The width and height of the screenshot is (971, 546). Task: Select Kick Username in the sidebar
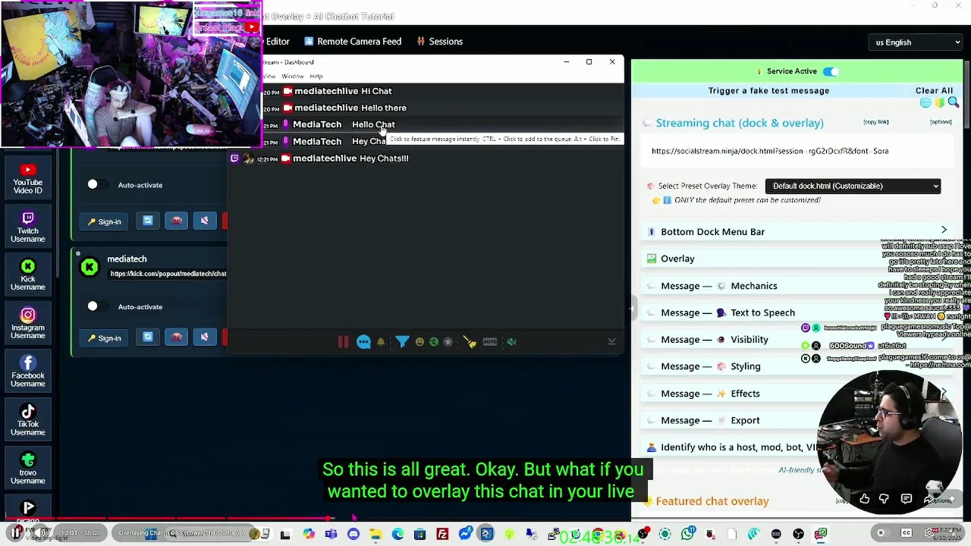click(28, 275)
